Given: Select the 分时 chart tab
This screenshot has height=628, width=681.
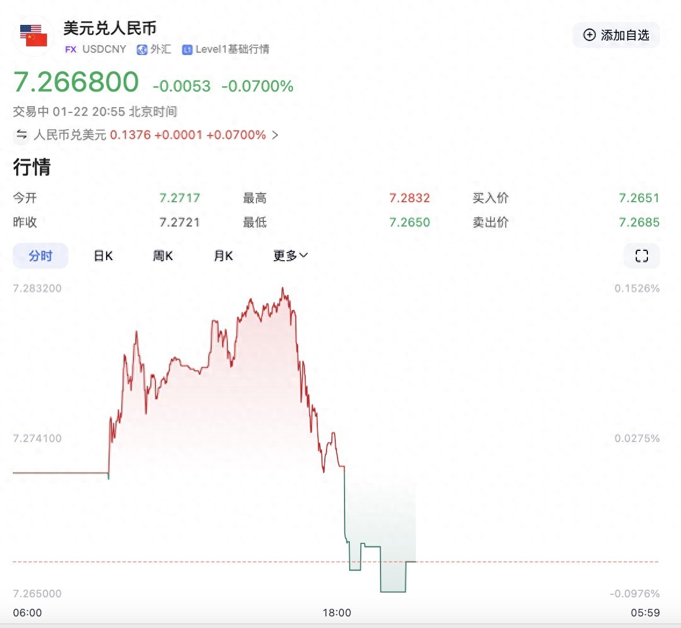Looking at the screenshot, I should [41, 256].
